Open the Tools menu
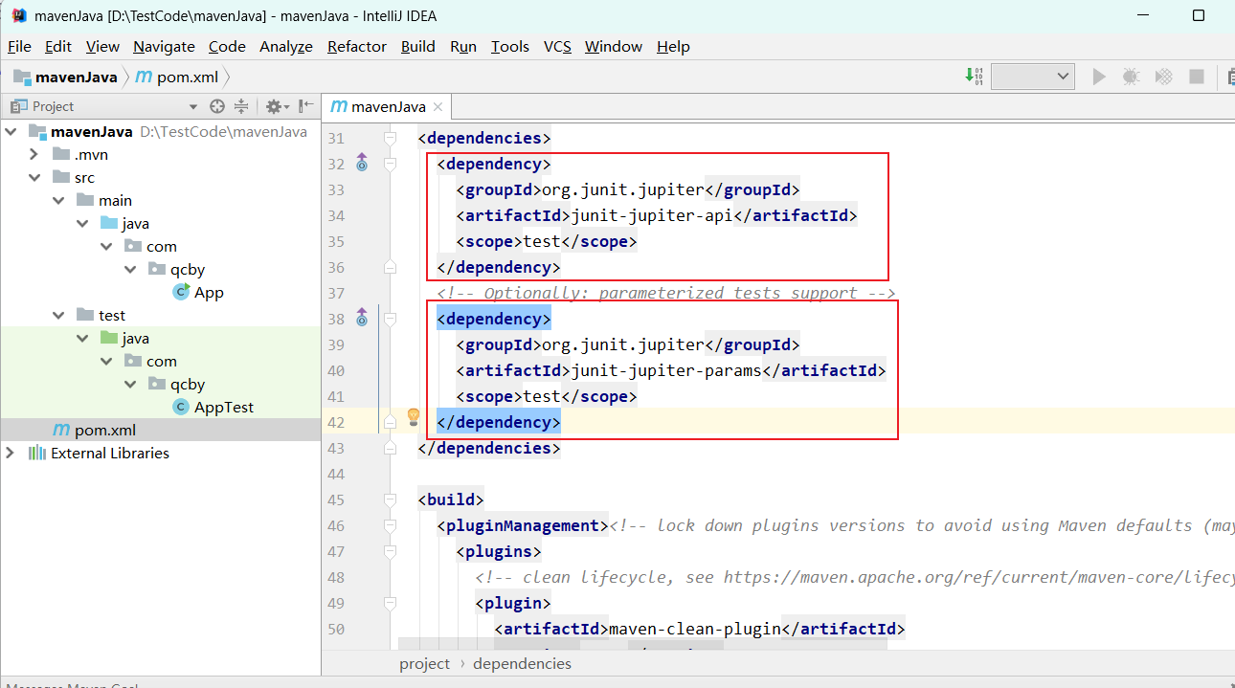1235x688 pixels. [510, 46]
